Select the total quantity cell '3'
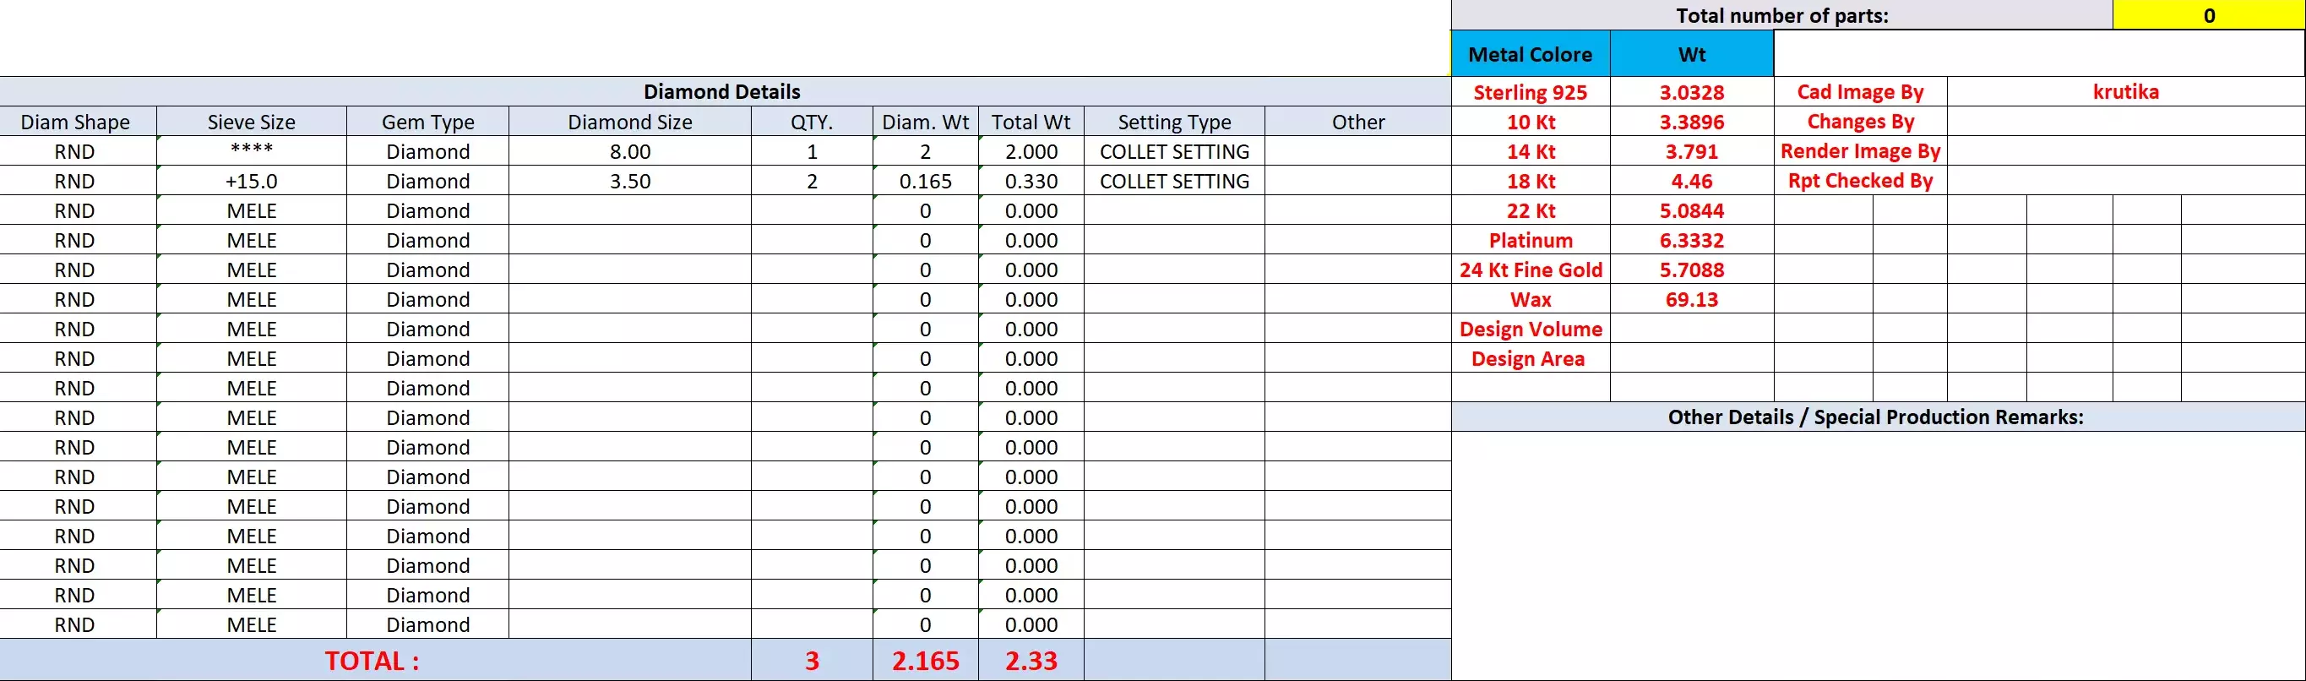 [812, 661]
